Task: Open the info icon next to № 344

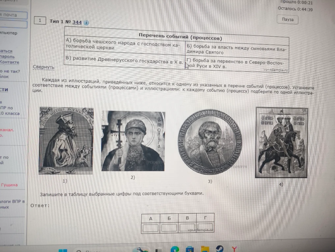Action: 86,22
